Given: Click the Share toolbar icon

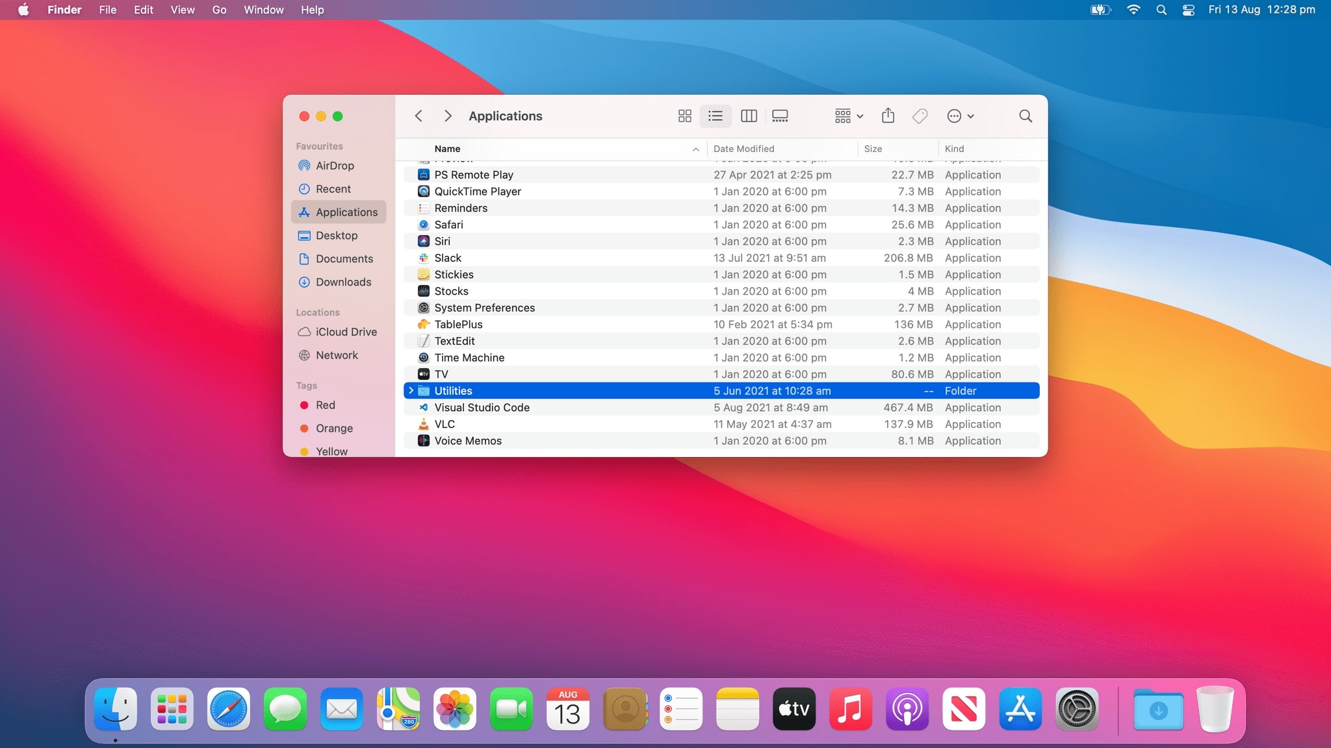Looking at the screenshot, I should (x=888, y=116).
